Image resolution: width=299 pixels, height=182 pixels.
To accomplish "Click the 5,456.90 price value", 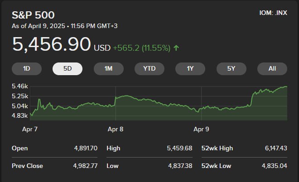I will 51,44.
